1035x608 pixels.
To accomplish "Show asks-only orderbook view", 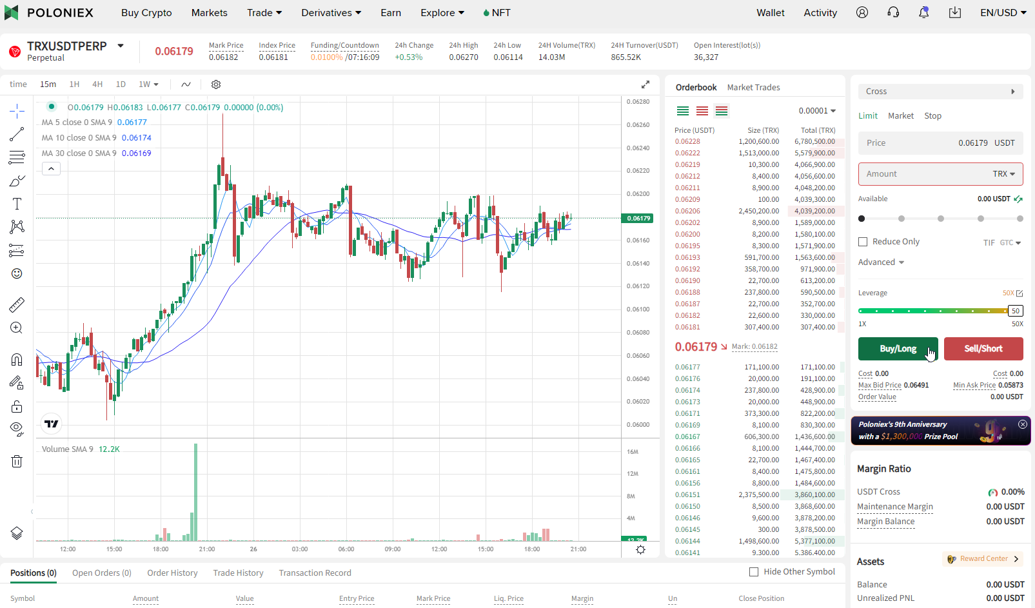I will tap(702, 111).
